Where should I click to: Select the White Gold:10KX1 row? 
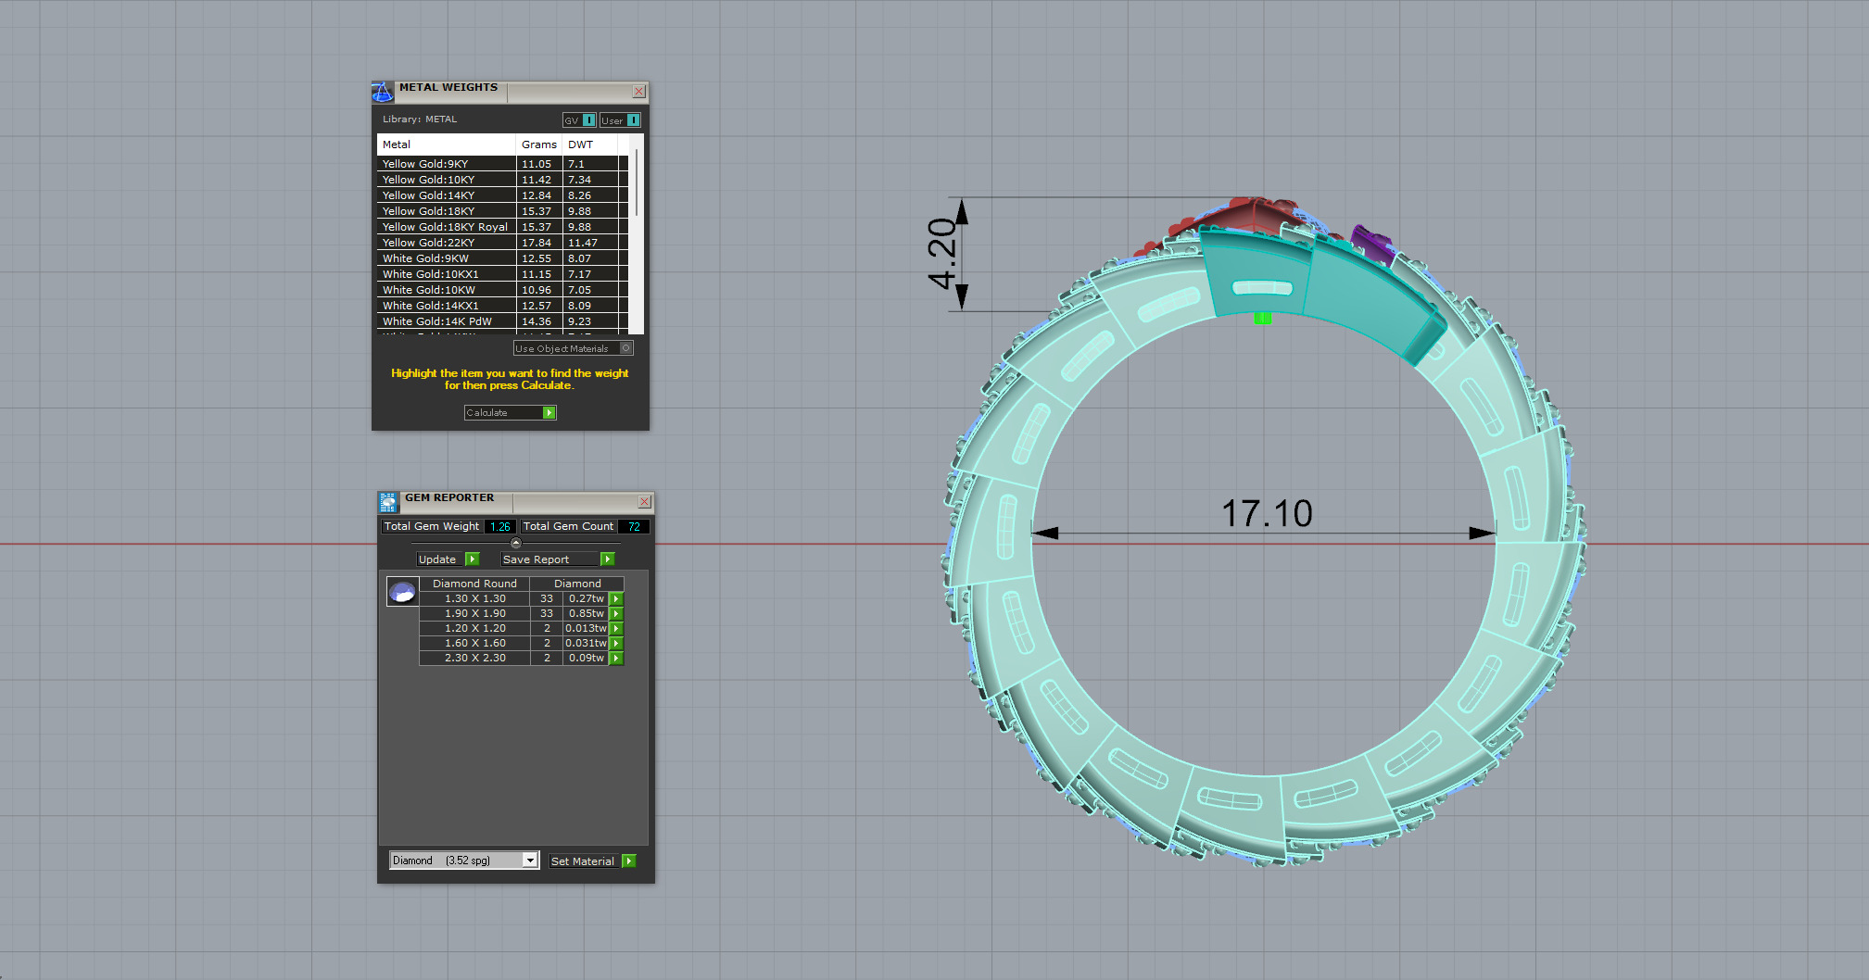[502, 274]
